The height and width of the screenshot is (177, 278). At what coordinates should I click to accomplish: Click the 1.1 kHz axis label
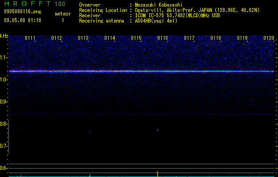(4, 58)
